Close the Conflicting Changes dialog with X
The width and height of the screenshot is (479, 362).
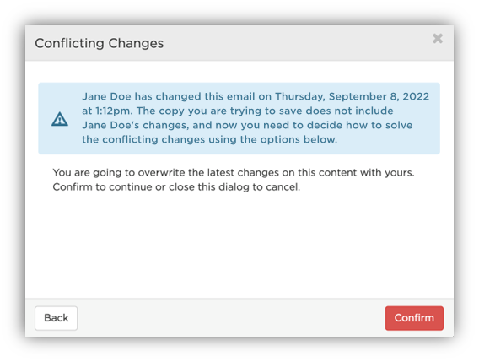pyautogui.click(x=438, y=39)
